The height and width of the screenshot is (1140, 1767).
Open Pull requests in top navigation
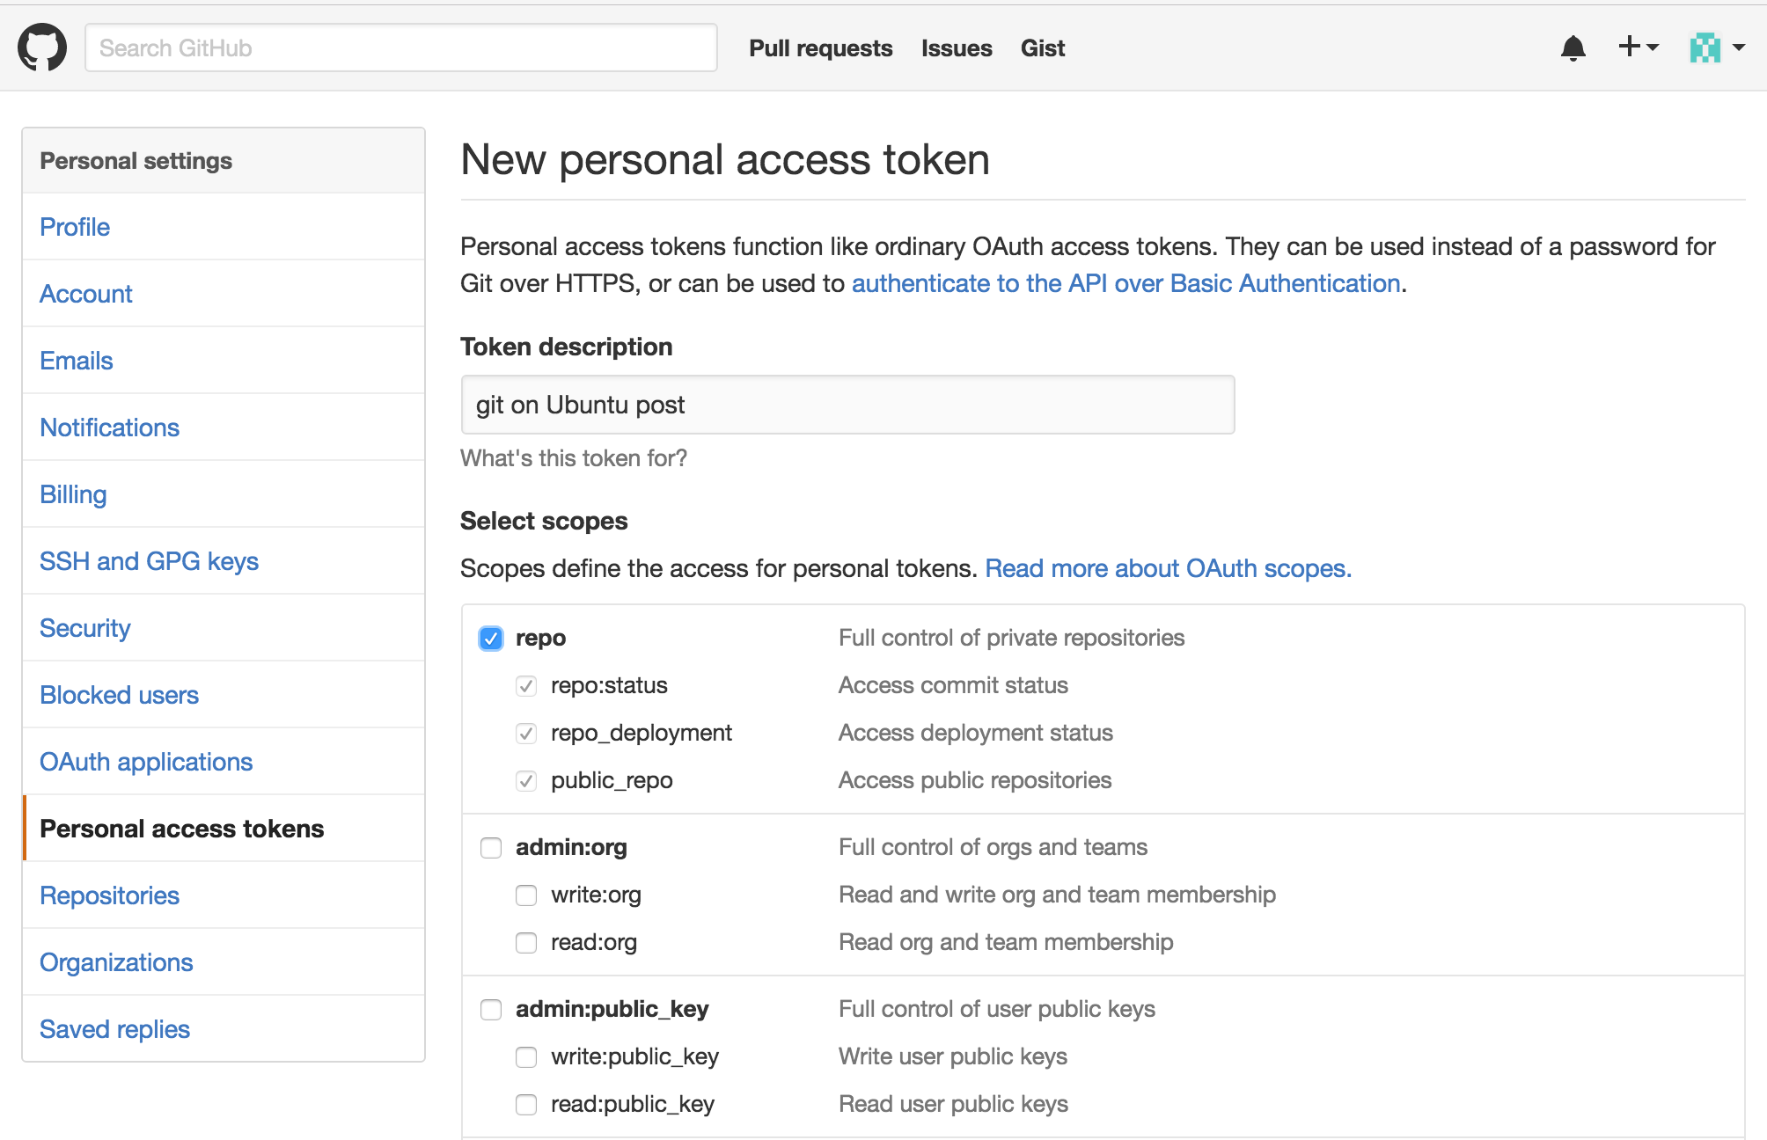click(820, 48)
